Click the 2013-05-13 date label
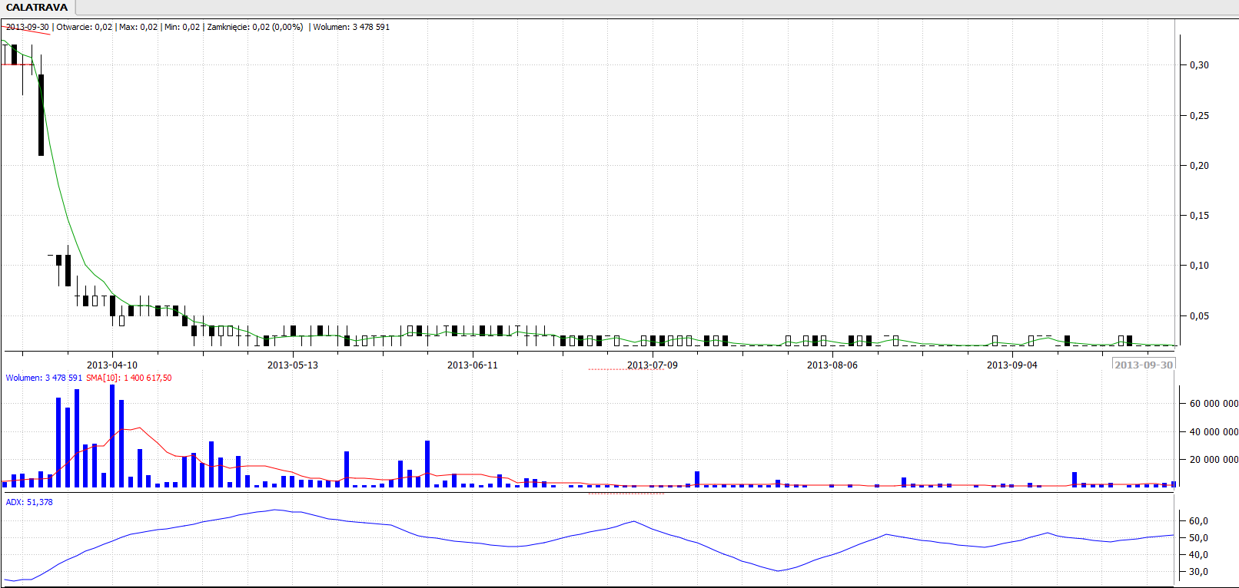1239x588 pixels. pyautogui.click(x=293, y=365)
